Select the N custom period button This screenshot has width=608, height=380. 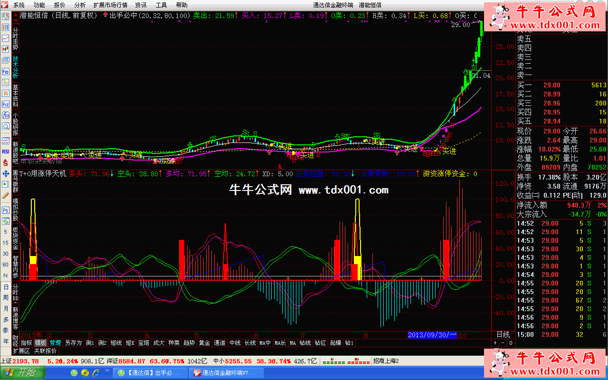tap(6, 275)
